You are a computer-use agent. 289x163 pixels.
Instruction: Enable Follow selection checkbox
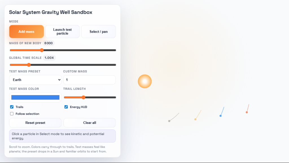tap(12, 114)
